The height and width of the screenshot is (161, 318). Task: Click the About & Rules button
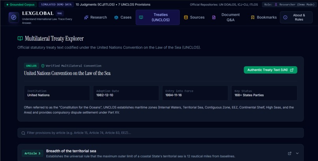tap(296, 17)
